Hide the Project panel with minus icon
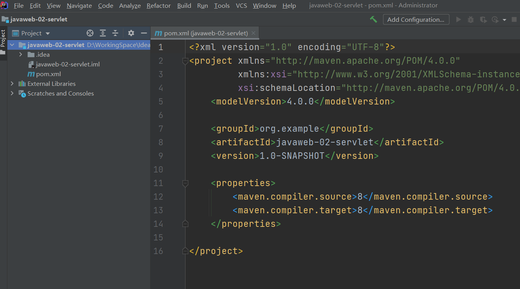The width and height of the screenshot is (520, 289). pos(144,33)
